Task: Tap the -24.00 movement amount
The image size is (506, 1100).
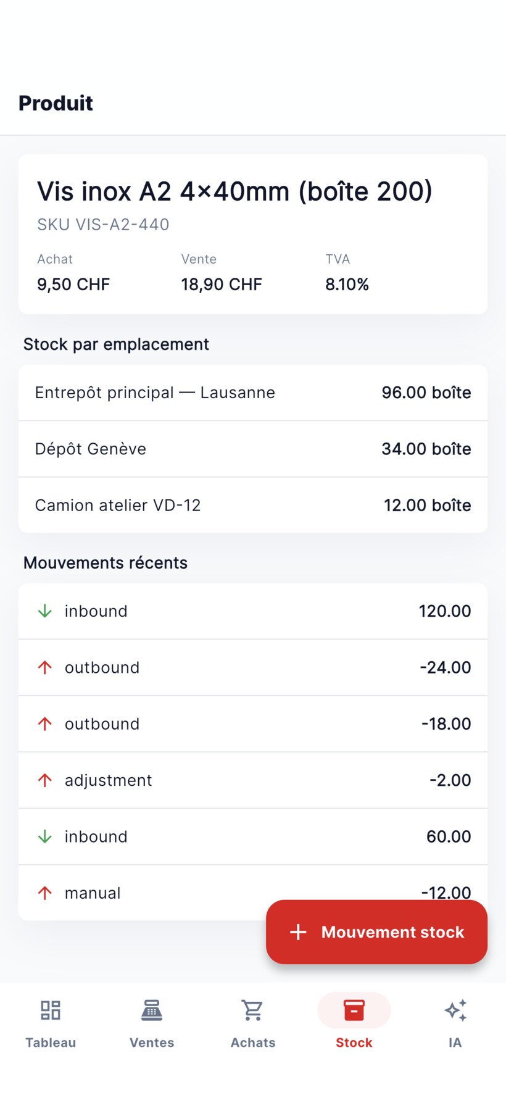Action: coord(446,667)
